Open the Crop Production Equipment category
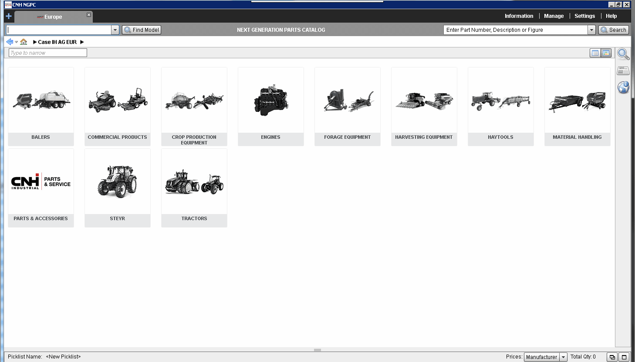This screenshot has height=362, width=635. click(x=194, y=107)
